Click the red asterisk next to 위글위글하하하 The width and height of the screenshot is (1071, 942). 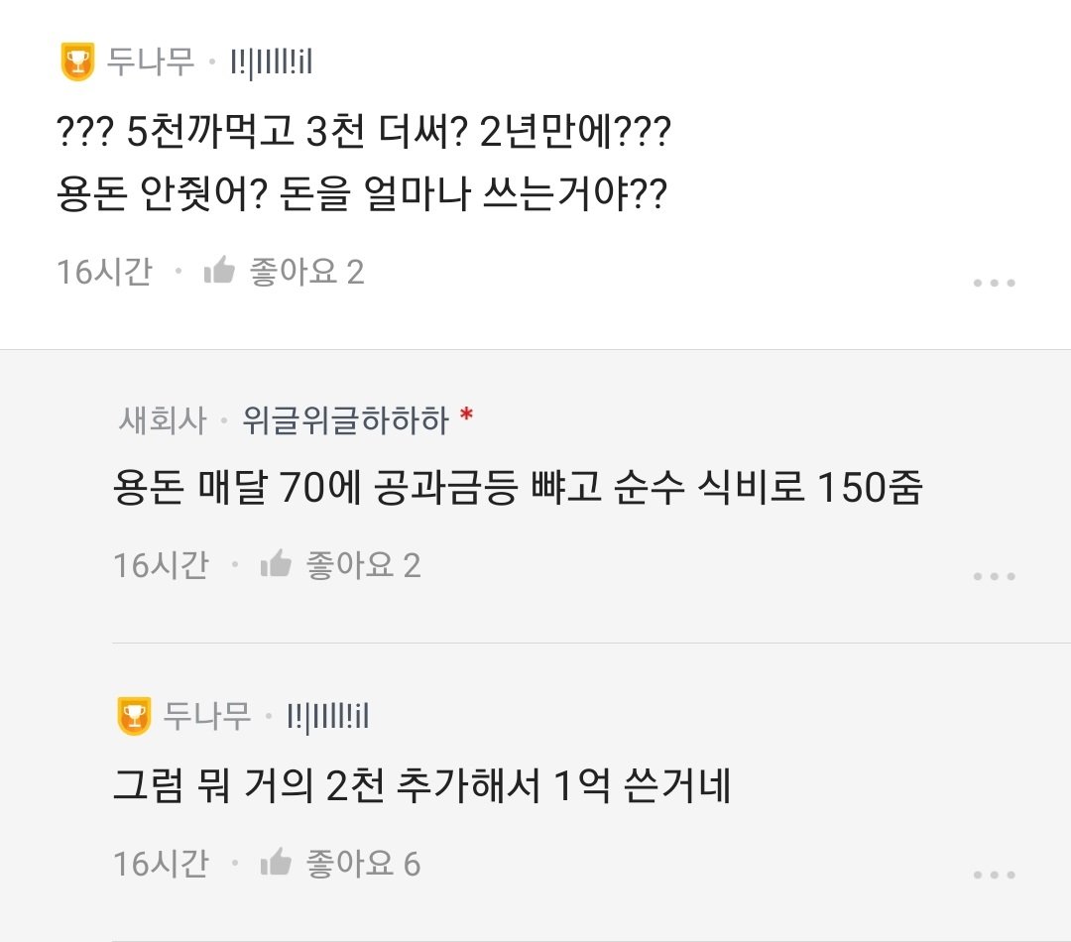[x=467, y=417]
